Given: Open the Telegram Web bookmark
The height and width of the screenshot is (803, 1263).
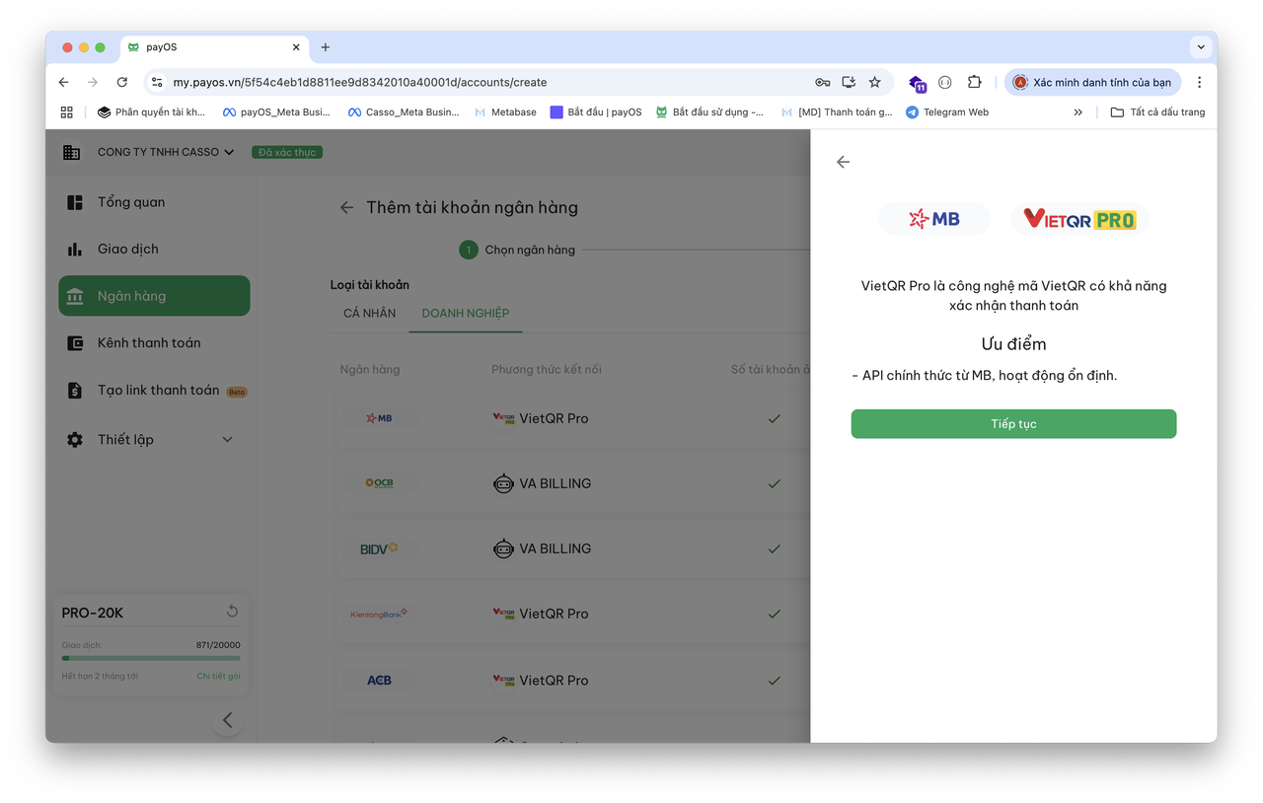Looking at the screenshot, I should 947,112.
